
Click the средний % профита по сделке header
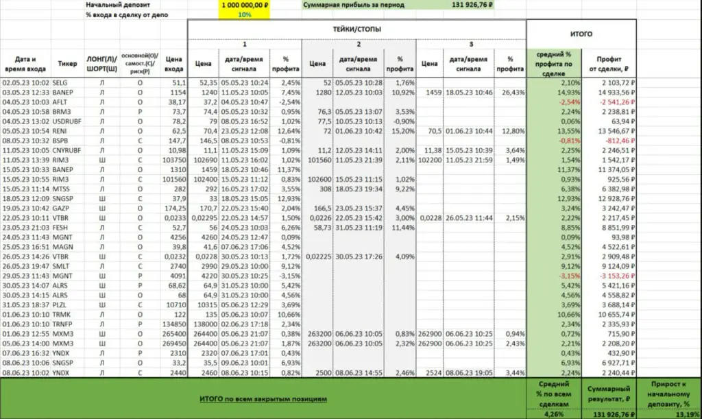pyautogui.click(x=554, y=64)
